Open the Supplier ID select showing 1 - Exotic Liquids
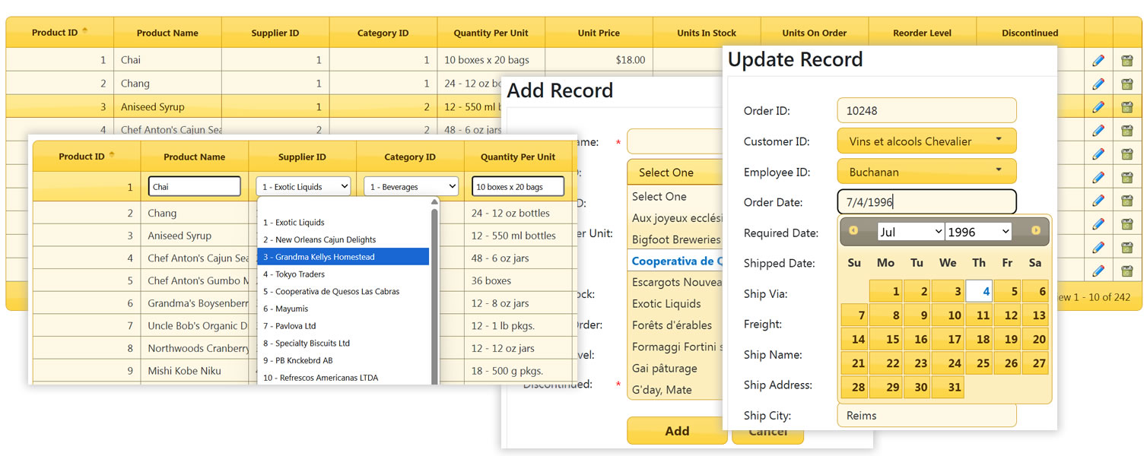Viewport: 1147px width, 456px height. [303, 186]
